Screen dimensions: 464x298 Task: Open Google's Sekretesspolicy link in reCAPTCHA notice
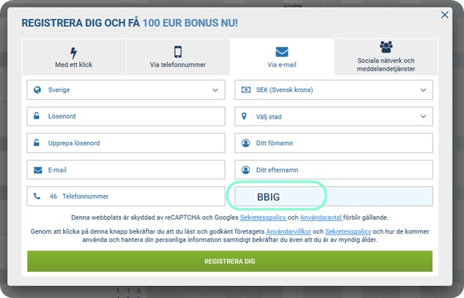pos(263,217)
